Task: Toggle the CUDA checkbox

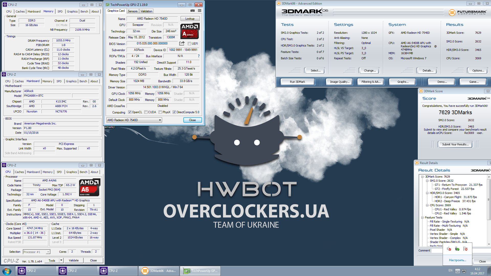Action: point(146,112)
